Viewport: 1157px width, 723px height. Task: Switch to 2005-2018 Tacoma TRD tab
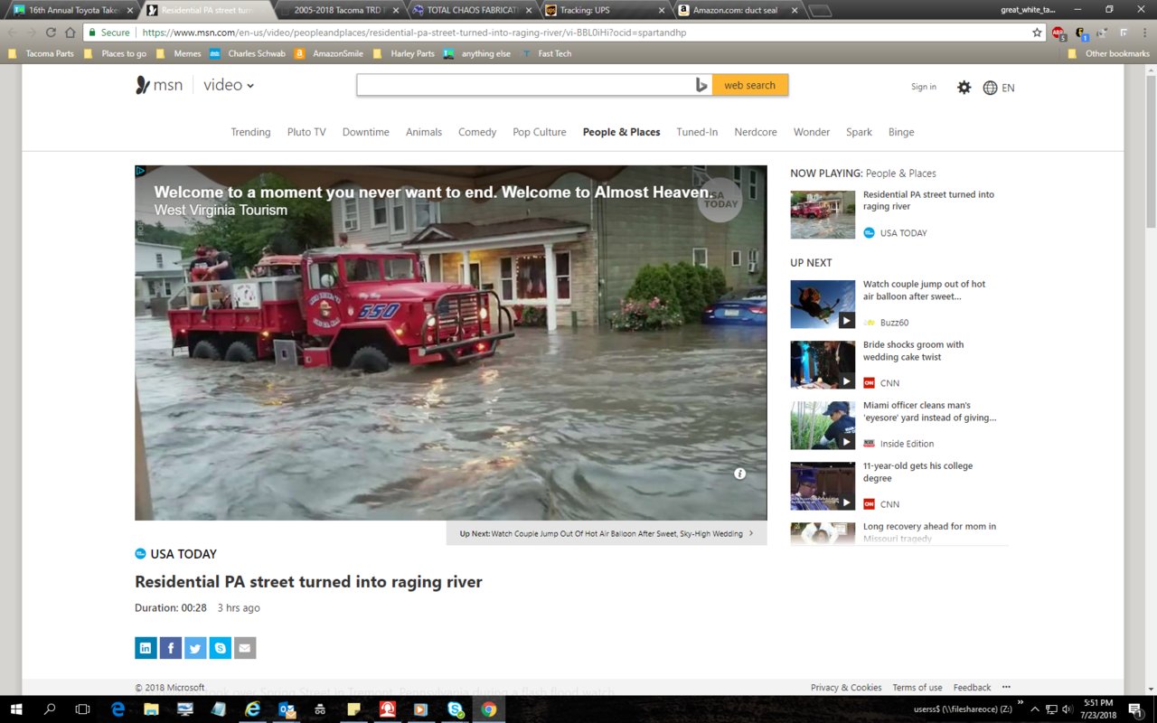coord(338,10)
